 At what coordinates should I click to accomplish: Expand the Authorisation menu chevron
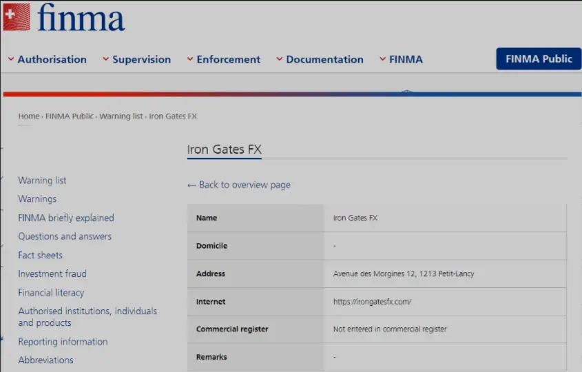[x=11, y=59]
